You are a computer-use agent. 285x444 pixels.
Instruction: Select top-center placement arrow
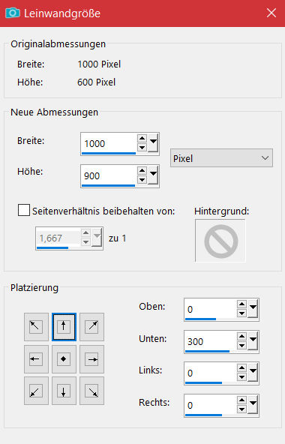point(64,327)
